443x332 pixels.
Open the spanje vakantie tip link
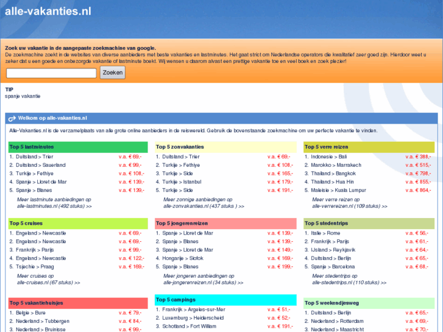(23, 96)
